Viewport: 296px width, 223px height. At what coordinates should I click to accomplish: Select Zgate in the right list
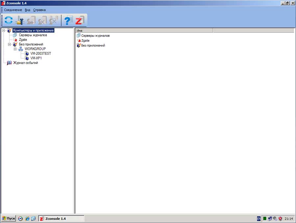tap(85, 41)
